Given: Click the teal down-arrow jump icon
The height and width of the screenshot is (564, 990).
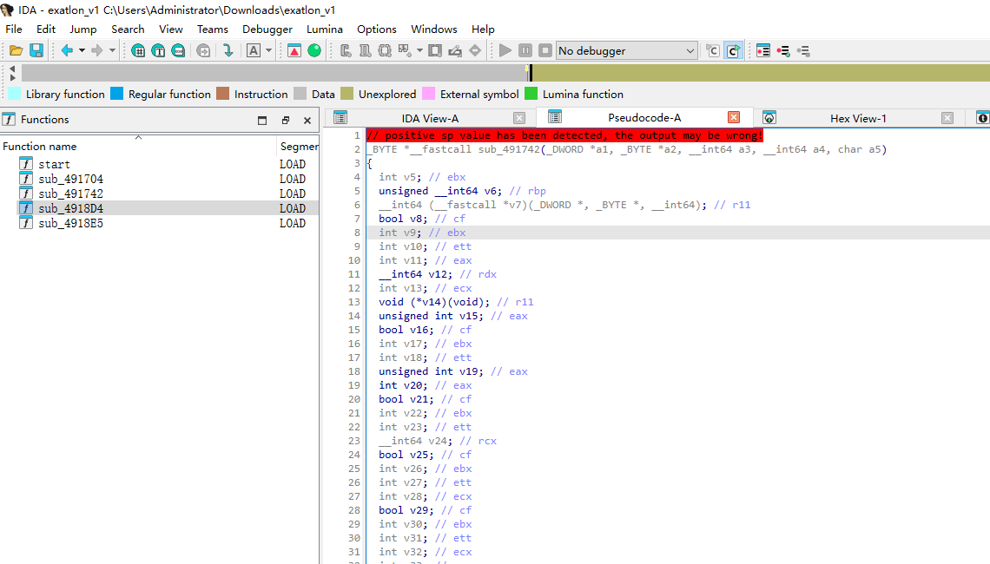Looking at the screenshot, I should (x=228, y=51).
